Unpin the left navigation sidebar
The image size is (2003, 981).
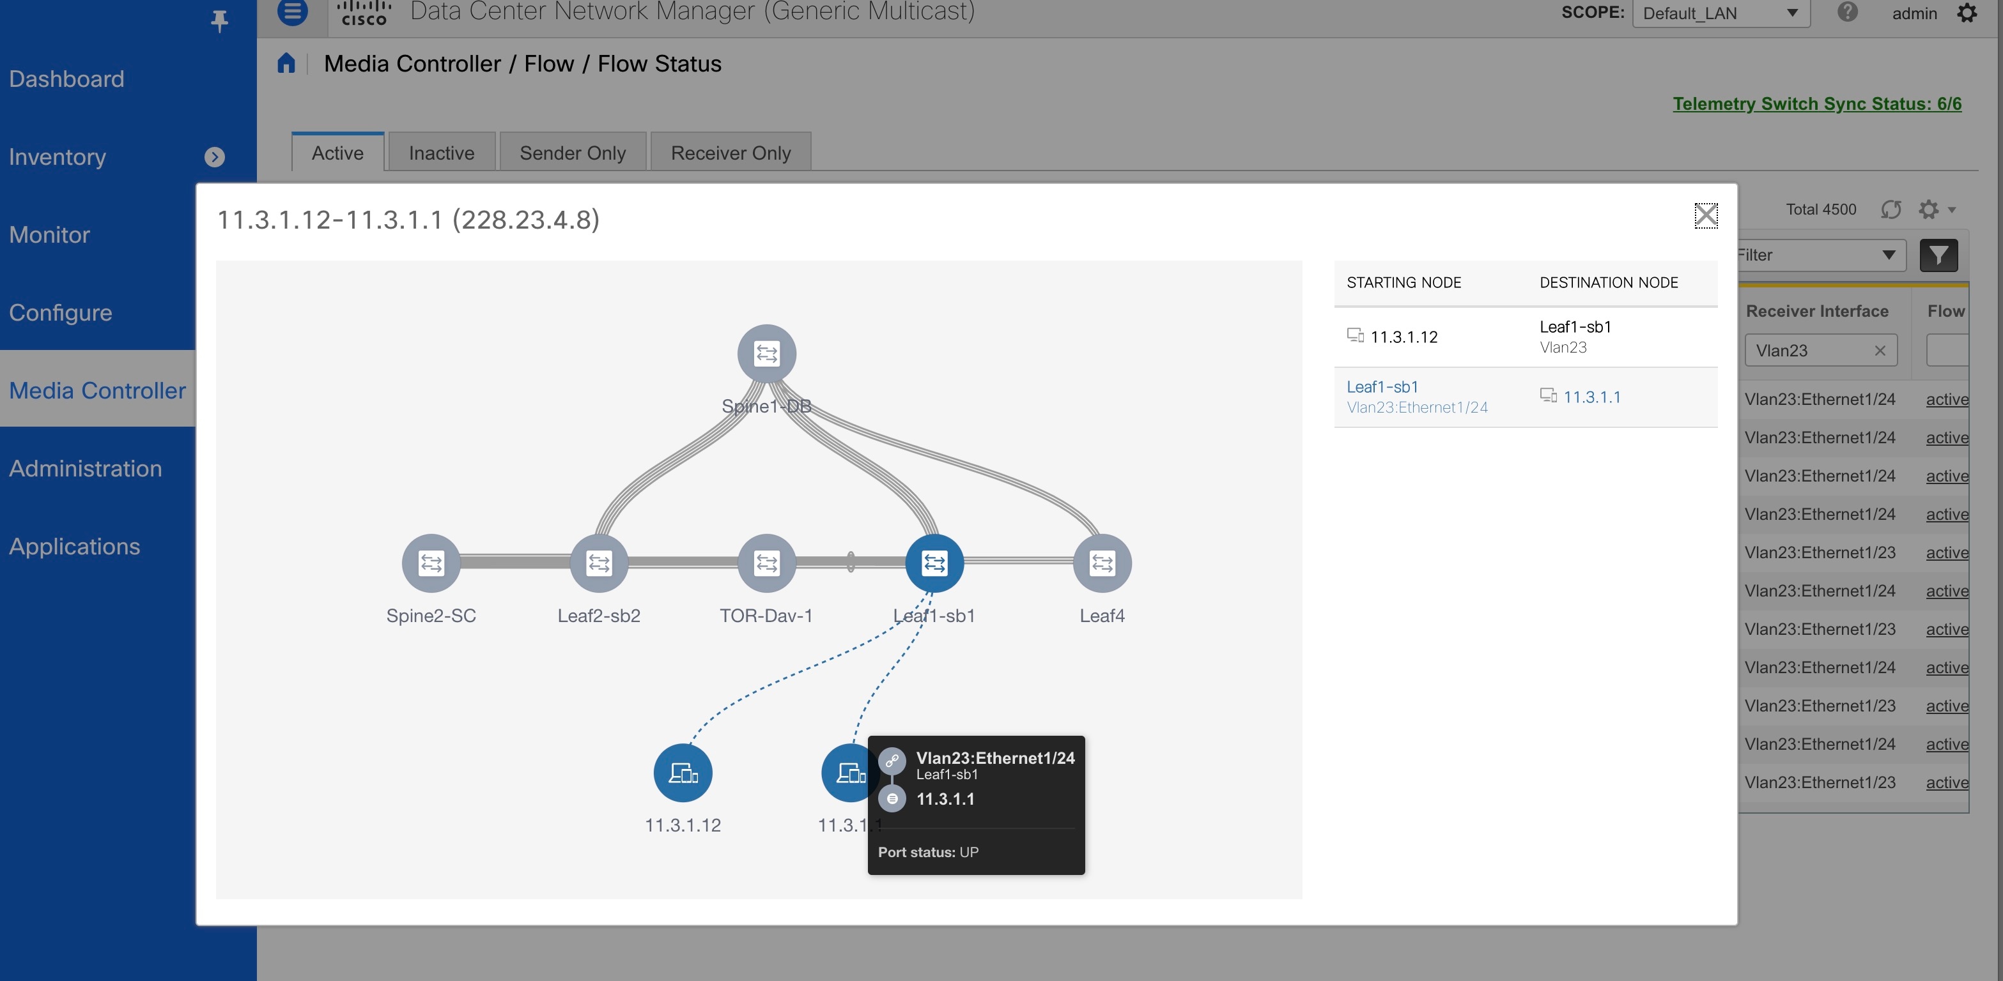click(x=219, y=21)
